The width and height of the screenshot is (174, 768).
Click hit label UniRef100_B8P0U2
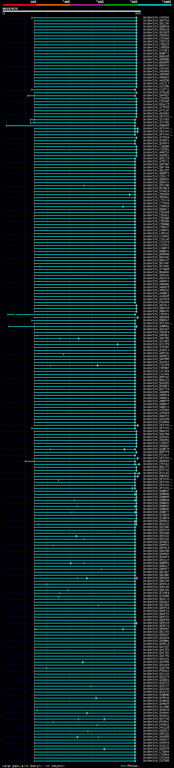coord(156,377)
